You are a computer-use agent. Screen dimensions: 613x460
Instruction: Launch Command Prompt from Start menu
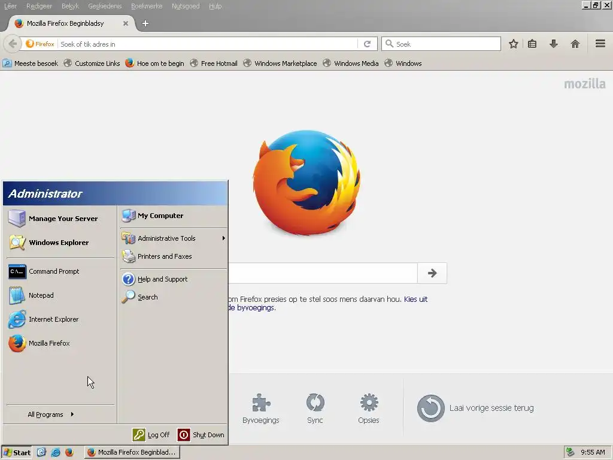60,271
